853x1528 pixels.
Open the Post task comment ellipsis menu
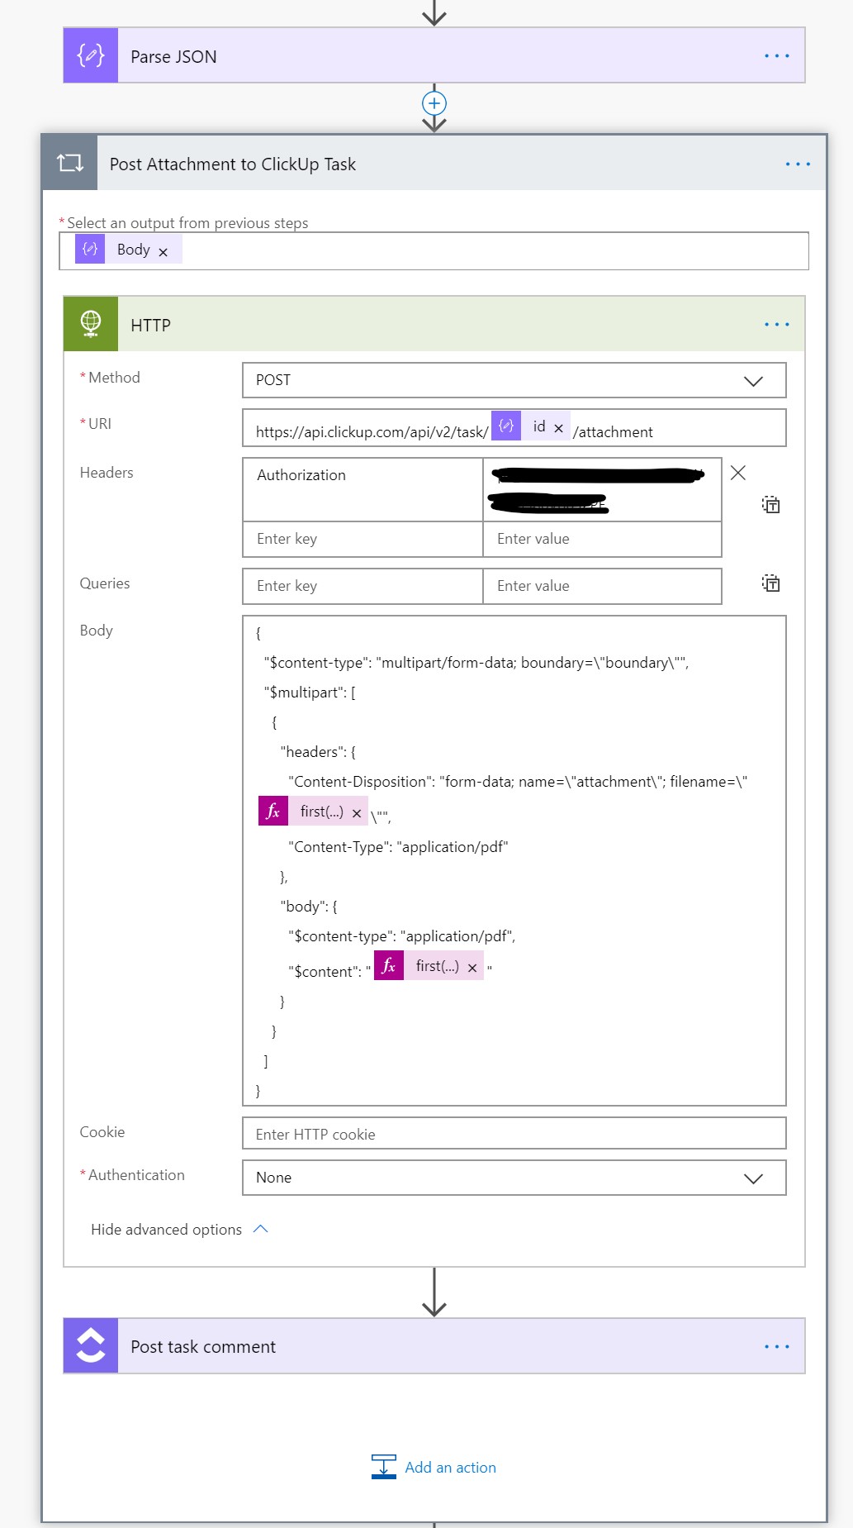(x=776, y=1347)
